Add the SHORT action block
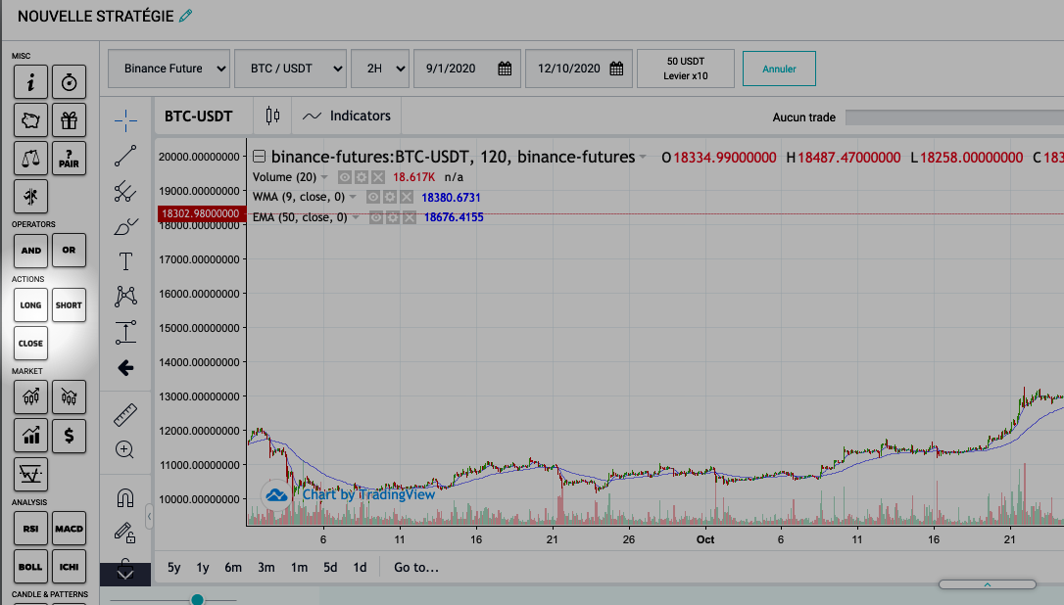This screenshot has width=1064, height=605. [x=70, y=305]
